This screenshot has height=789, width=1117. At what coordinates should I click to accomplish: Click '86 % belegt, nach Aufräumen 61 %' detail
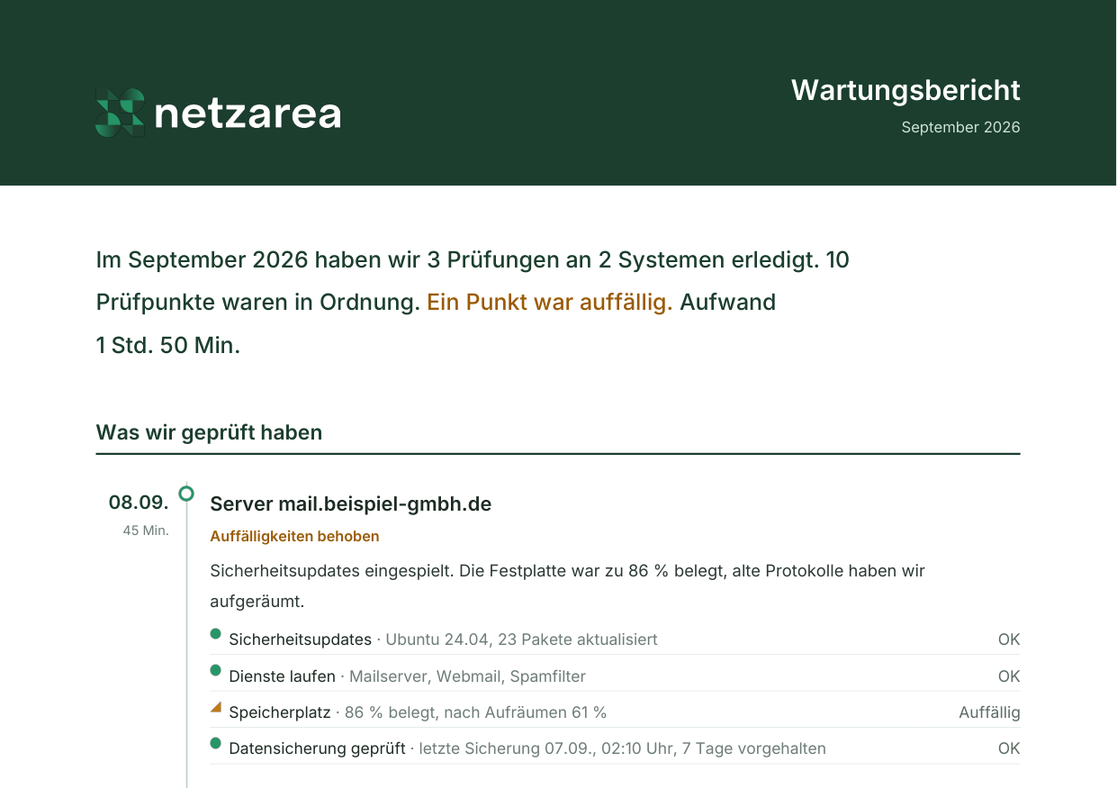pyautogui.click(x=475, y=712)
